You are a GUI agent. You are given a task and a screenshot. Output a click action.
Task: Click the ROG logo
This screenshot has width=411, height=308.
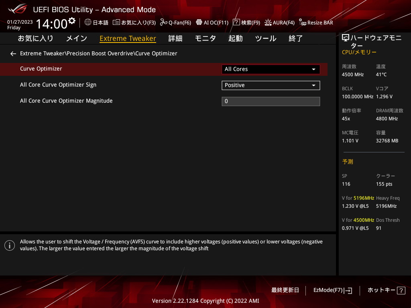(x=17, y=9)
